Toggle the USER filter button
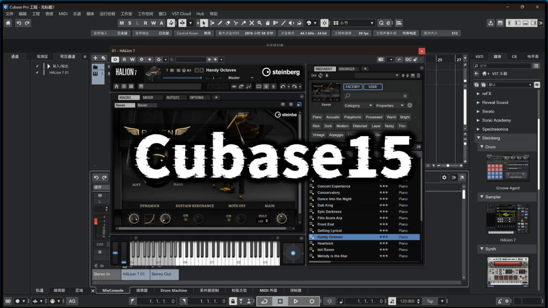This screenshot has height=308, width=548. click(372, 86)
